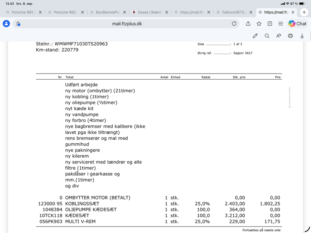Search within the PDF document
The image size is (311, 233).
point(267,36)
